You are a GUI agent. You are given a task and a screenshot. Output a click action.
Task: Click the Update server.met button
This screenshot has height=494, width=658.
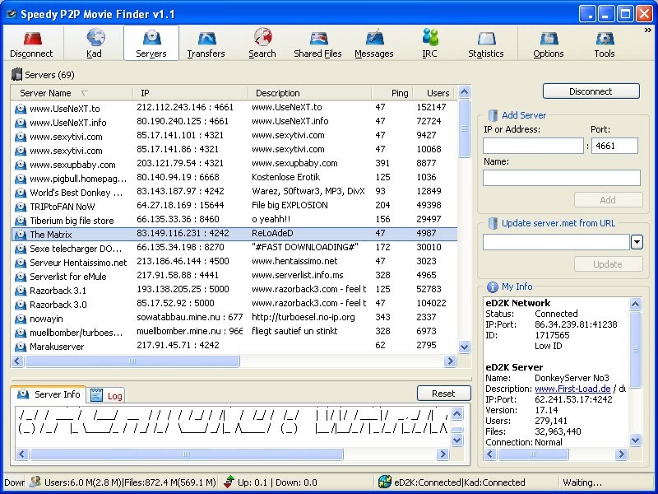point(608,264)
